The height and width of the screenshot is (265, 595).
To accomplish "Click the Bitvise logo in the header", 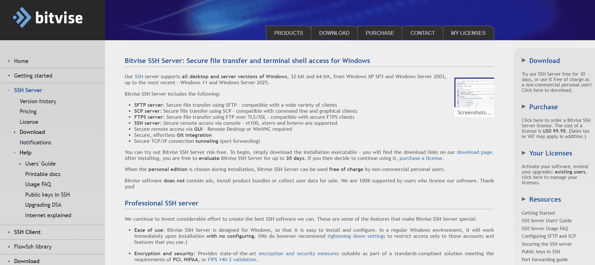I will click(x=48, y=18).
